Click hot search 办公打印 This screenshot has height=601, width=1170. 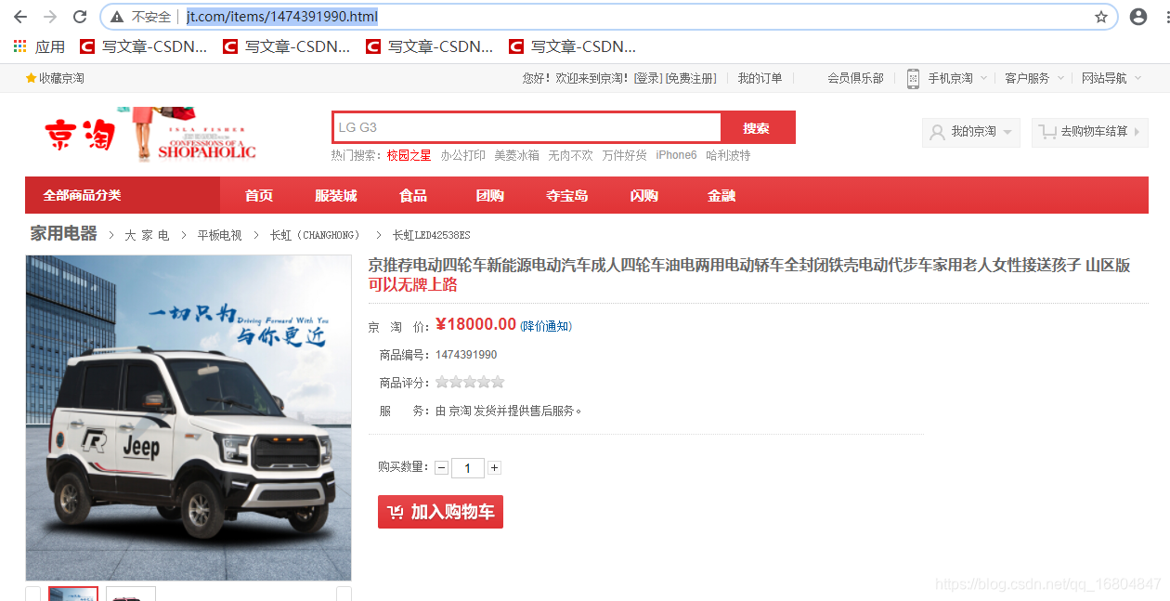tap(463, 155)
